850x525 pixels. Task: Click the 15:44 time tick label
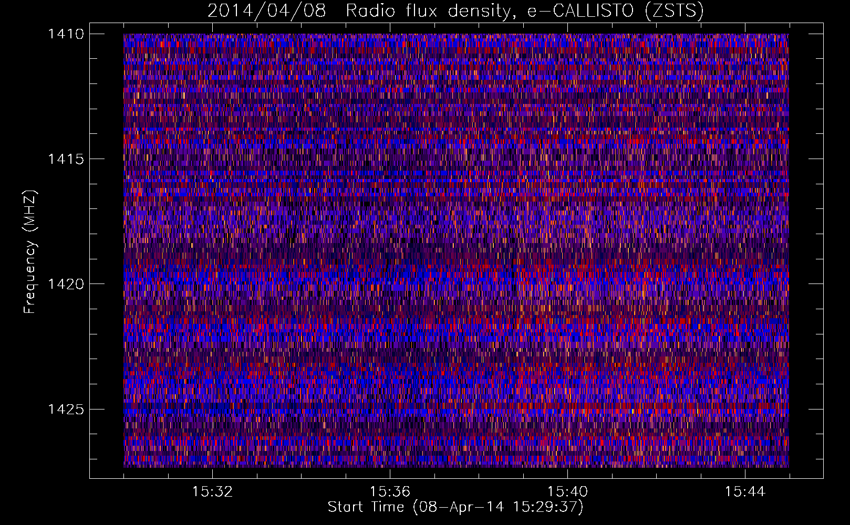click(745, 492)
